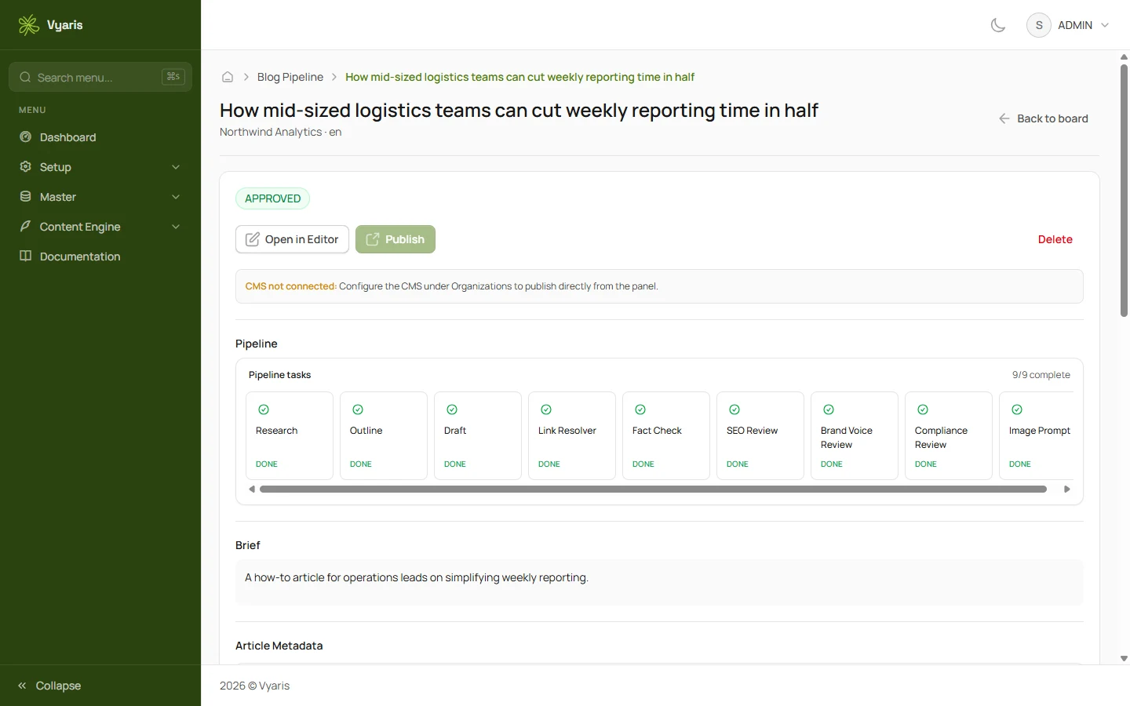This screenshot has width=1130, height=706.
Task: Click the Research task check icon
Action: click(x=264, y=409)
